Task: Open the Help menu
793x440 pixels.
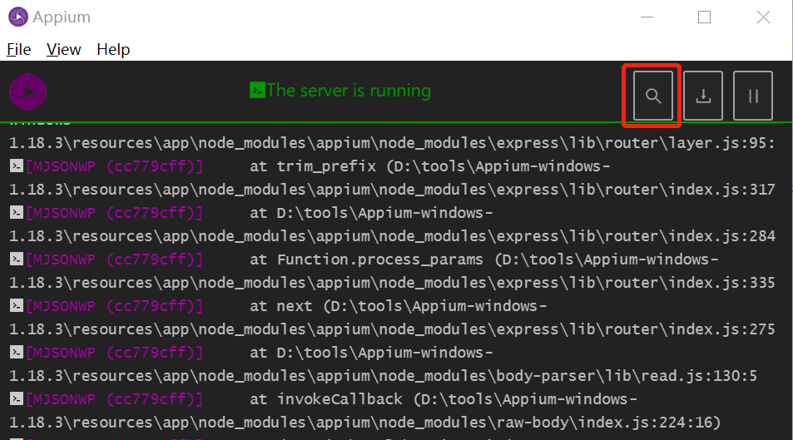Action: pos(113,50)
